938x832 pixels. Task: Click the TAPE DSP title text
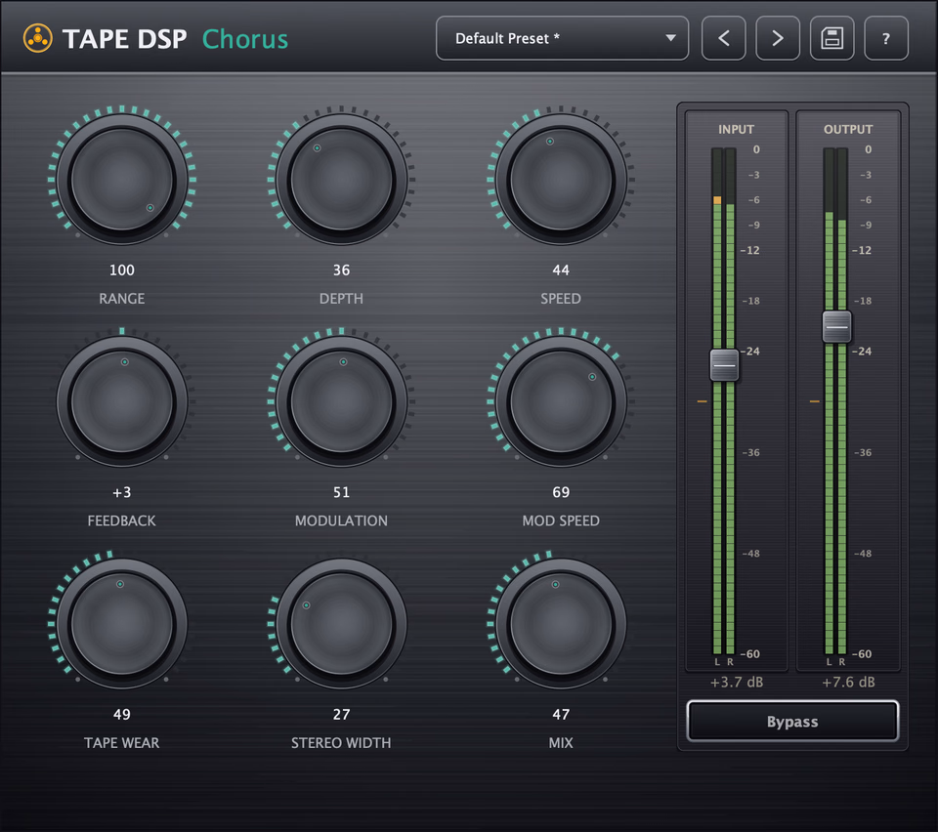point(124,39)
